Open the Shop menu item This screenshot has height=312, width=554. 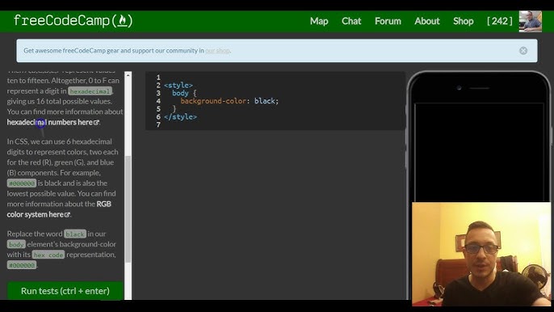[464, 21]
